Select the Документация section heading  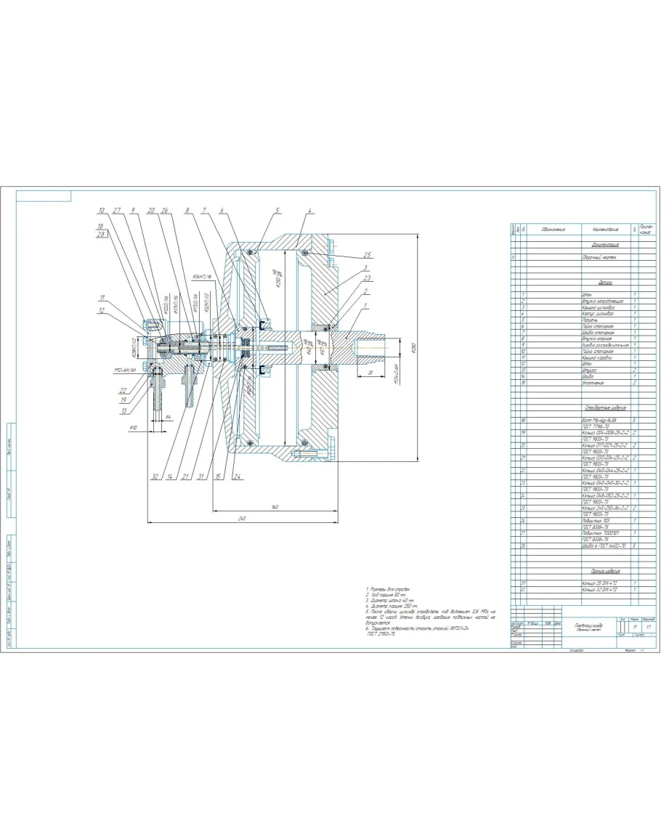(x=604, y=246)
